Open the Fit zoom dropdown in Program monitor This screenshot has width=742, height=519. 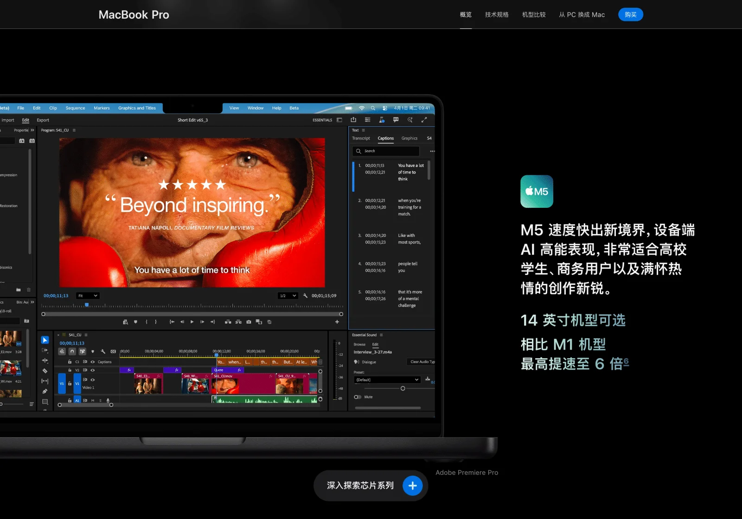point(87,295)
